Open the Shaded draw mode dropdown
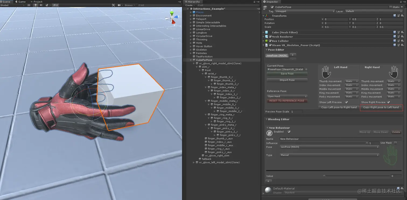Viewport: 407px width, 200px height. 12,5
